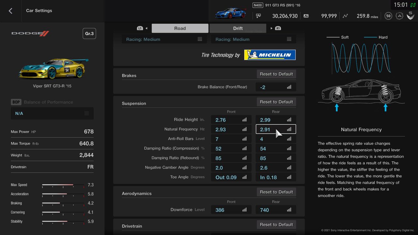
Task: Click bars icon in Rear Rebound Damping field
Action: [x=289, y=158]
